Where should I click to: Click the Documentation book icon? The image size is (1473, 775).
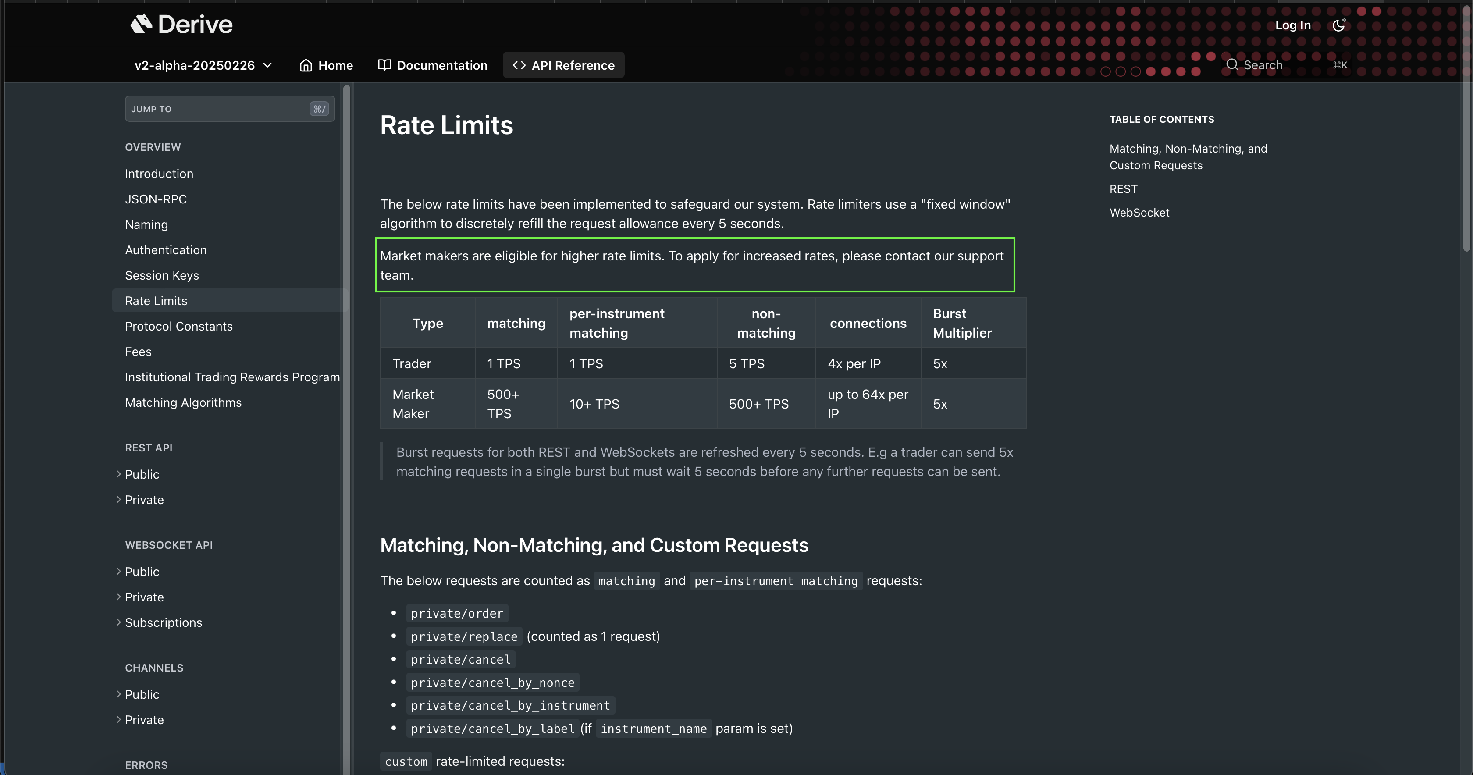384,65
